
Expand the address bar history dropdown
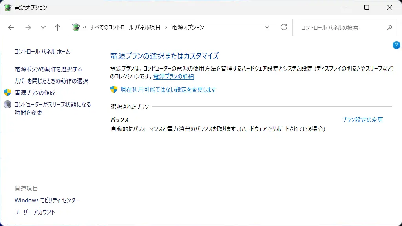click(x=267, y=27)
